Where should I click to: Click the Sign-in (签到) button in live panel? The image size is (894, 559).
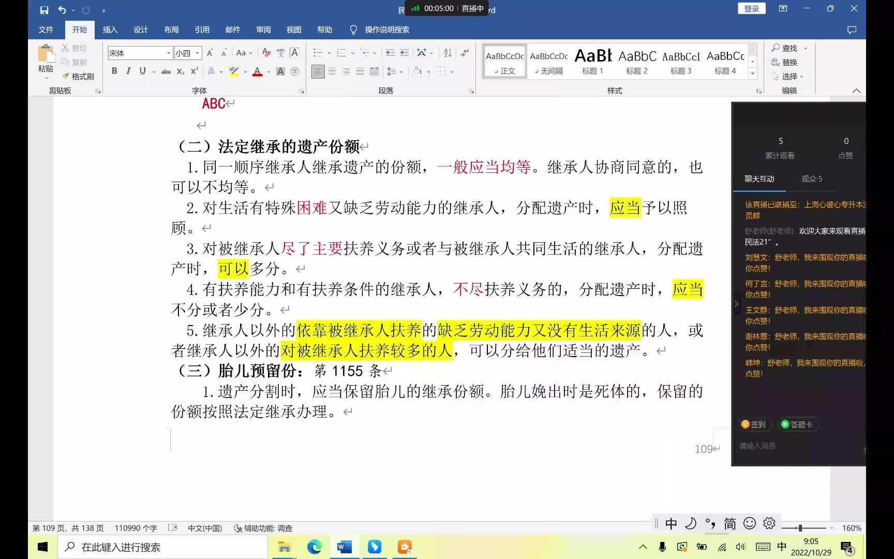[754, 424]
